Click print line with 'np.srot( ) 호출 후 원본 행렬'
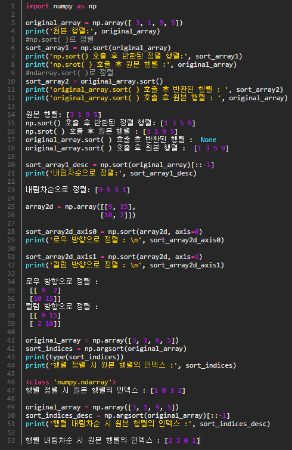The image size is (292, 450). 131,64
